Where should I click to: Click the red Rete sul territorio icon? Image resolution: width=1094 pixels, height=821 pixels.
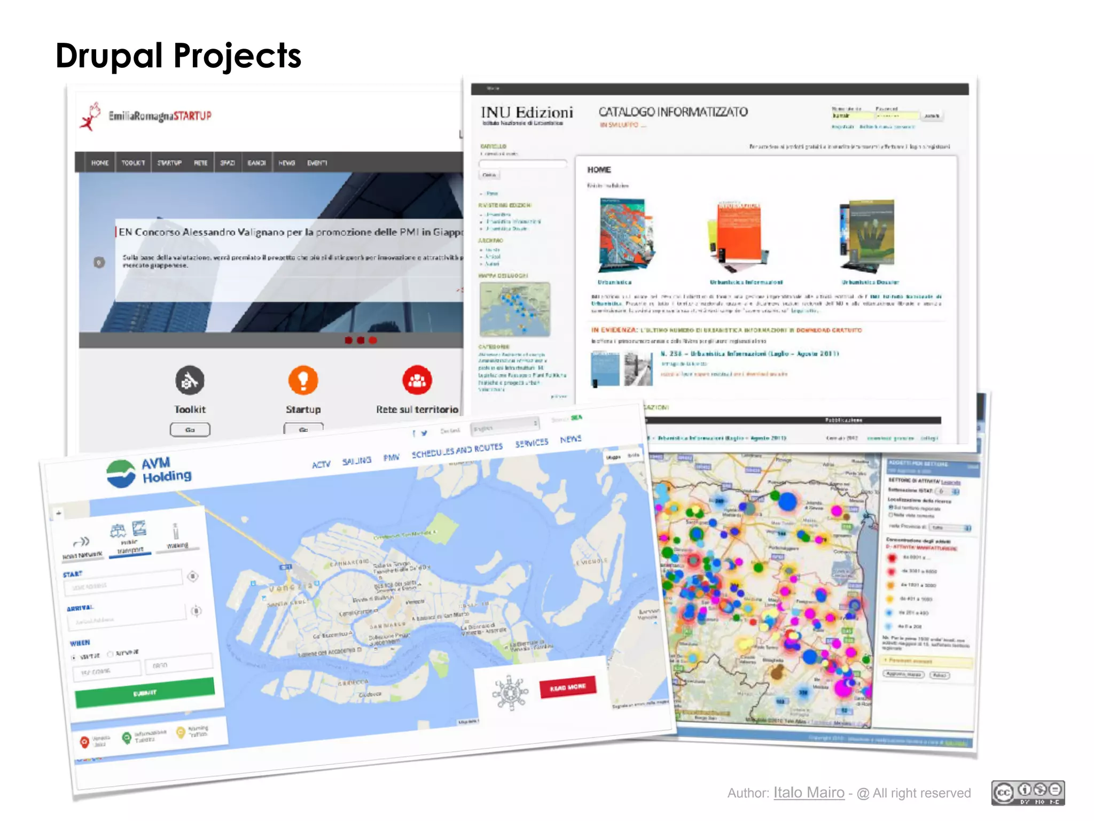[417, 380]
